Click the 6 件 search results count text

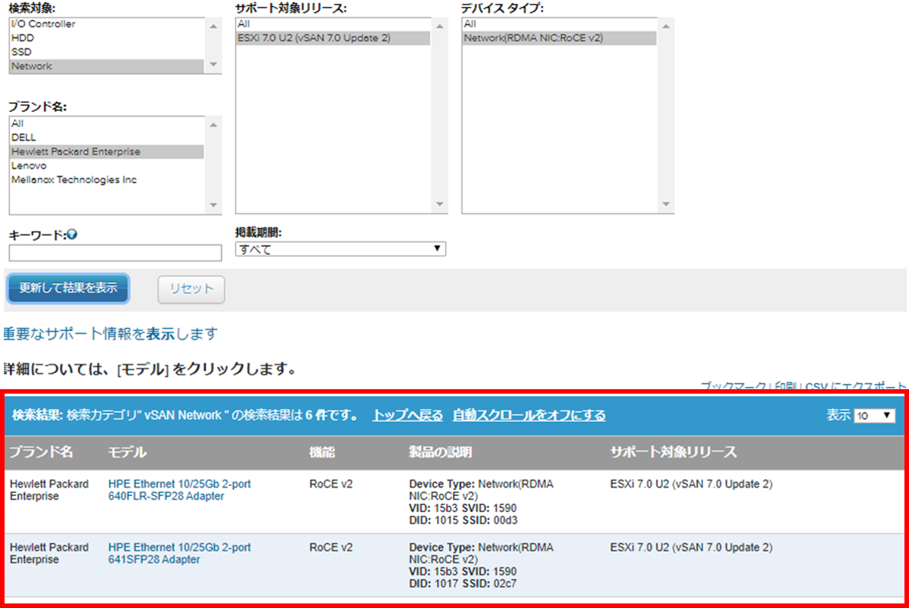[x=316, y=416]
